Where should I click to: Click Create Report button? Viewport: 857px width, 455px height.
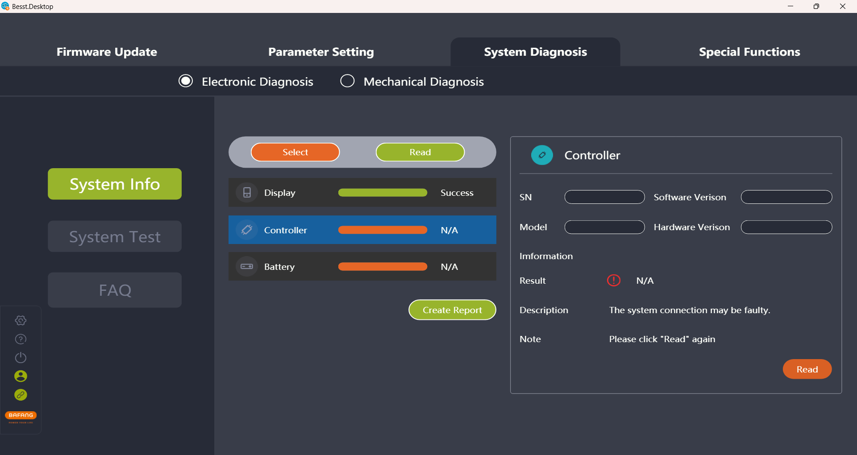click(x=452, y=310)
